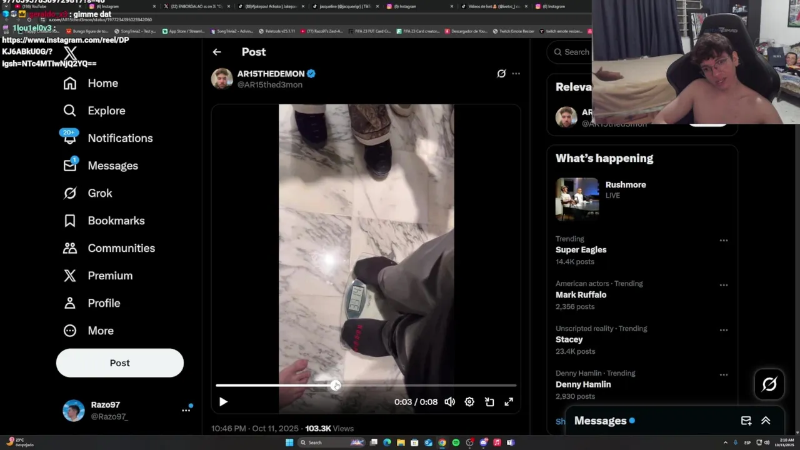Click Messages drawer title
The width and height of the screenshot is (800, 450).
click(600, 421)
